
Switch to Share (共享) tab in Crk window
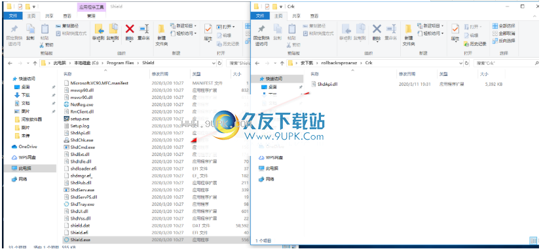pyautogui.click(x=297, y=16)
